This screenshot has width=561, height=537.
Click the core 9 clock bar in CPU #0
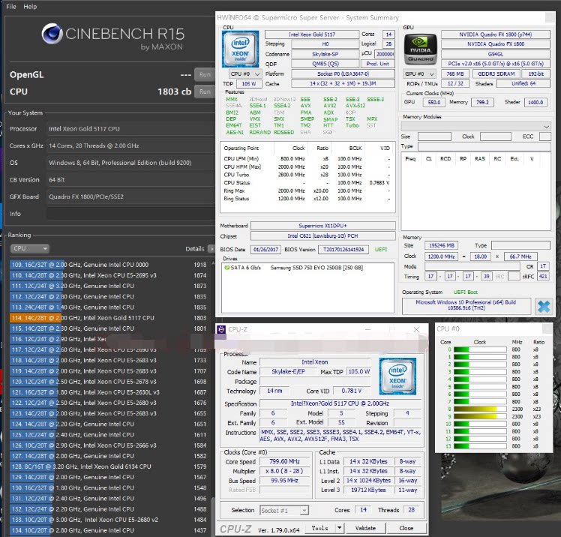pos(480,416)
